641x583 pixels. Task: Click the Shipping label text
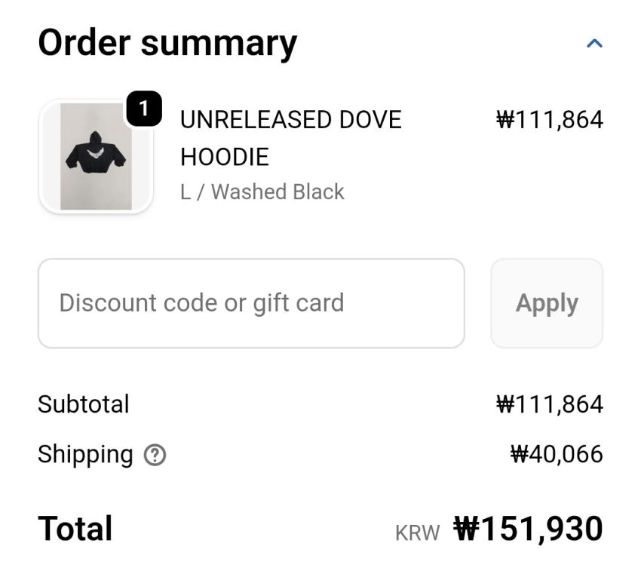pos(85,455)
